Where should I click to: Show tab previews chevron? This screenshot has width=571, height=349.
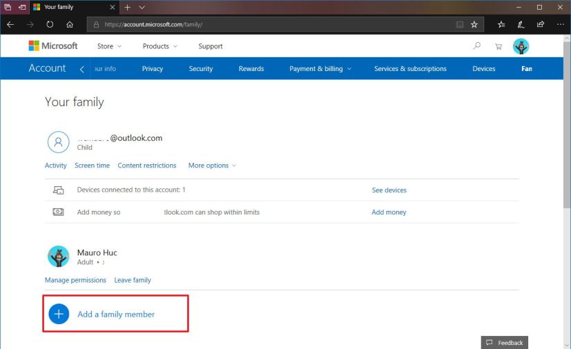coord(142,8)
